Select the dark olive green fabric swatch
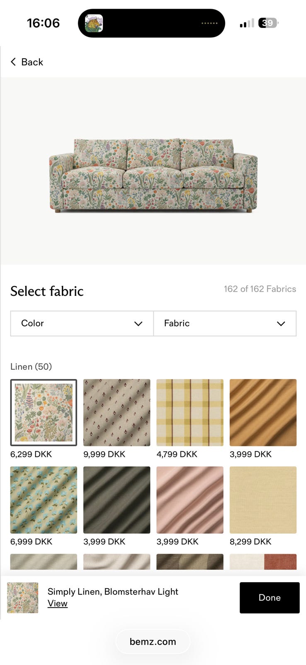Image resolution: width=306 pixels, height=665 pixels. (x=117, y=500)
